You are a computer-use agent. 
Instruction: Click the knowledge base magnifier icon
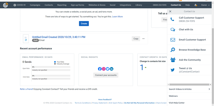[173, 50]
